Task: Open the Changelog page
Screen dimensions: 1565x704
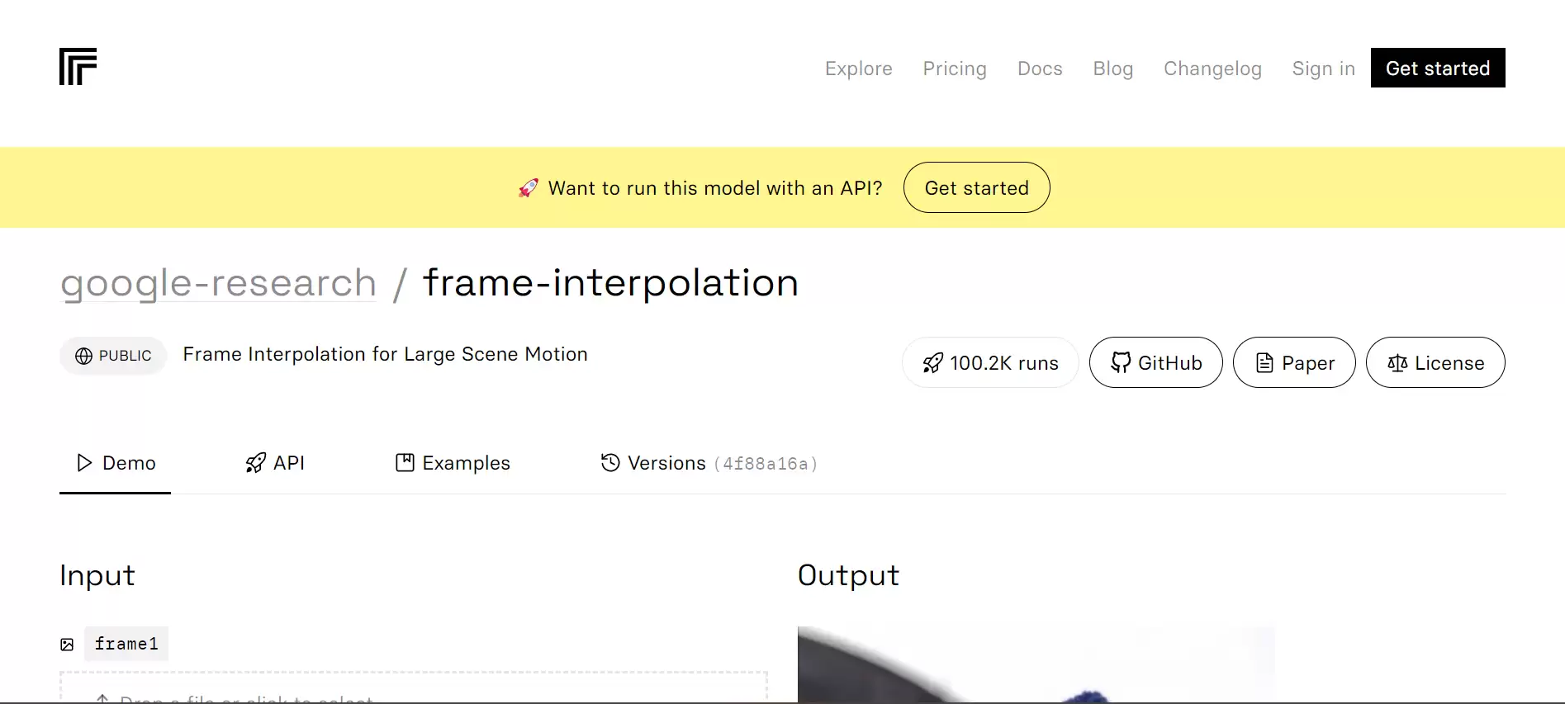Action: click(x=1212, y=69)
